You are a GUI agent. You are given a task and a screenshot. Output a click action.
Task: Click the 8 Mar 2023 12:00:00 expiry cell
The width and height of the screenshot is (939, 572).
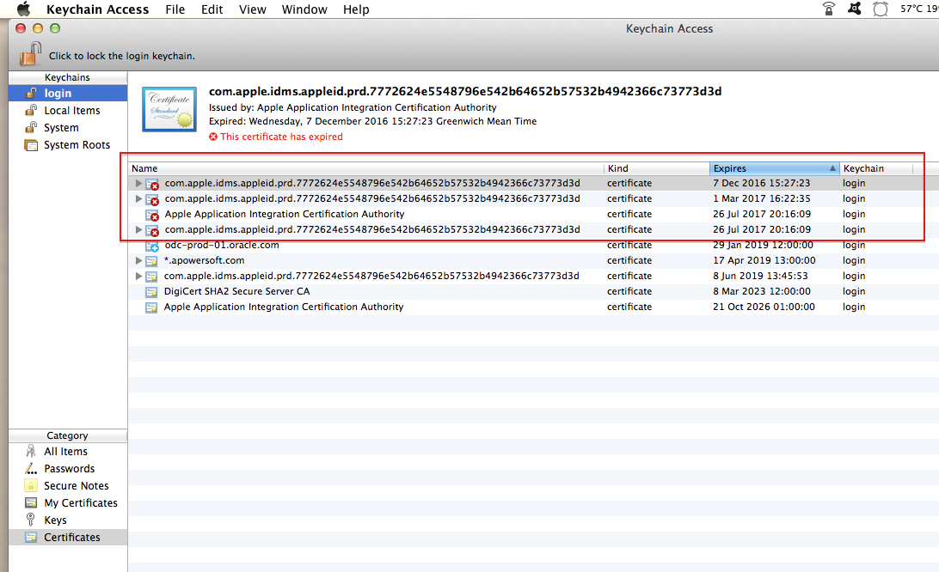coord(762,291)
